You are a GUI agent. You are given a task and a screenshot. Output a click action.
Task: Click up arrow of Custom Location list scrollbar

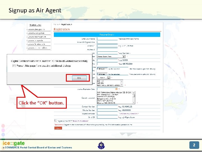point(134,93)
